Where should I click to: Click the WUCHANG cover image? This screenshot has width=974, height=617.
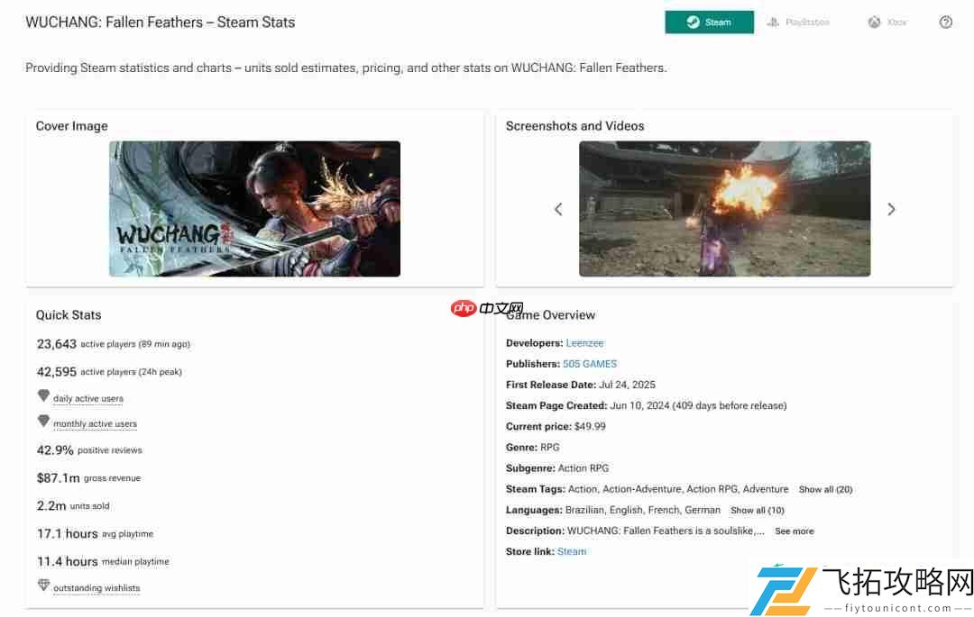(254, 209)
